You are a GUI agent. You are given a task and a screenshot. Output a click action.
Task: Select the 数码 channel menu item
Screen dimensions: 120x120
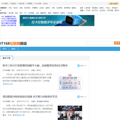13,49
